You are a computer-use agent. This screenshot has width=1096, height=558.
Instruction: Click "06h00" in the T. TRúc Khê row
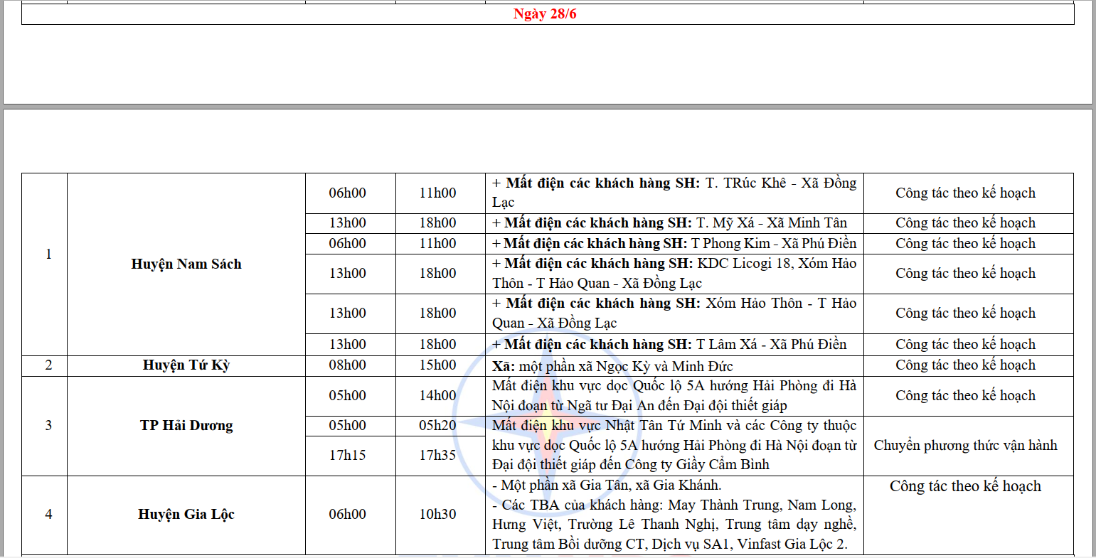348,193
